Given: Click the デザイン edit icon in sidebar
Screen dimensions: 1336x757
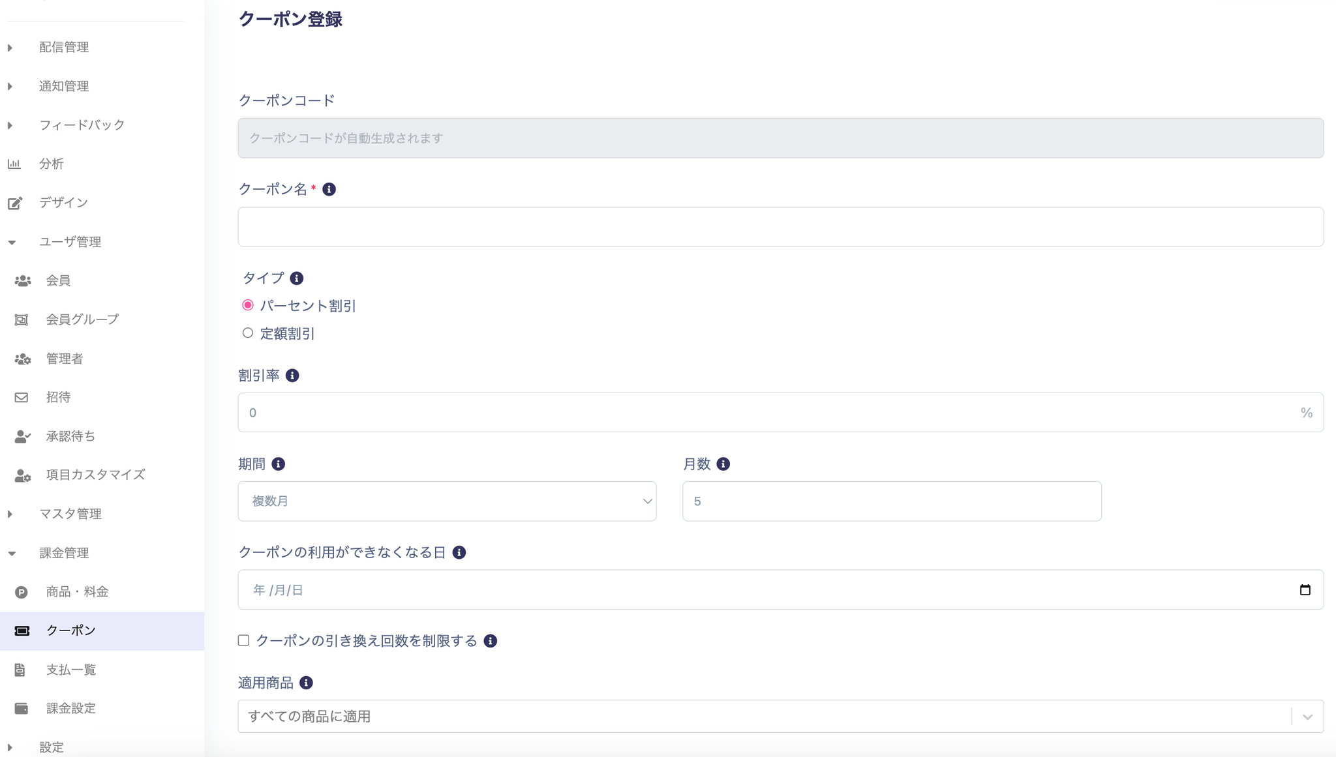Looking at the screenshot, I should point(15,203).
